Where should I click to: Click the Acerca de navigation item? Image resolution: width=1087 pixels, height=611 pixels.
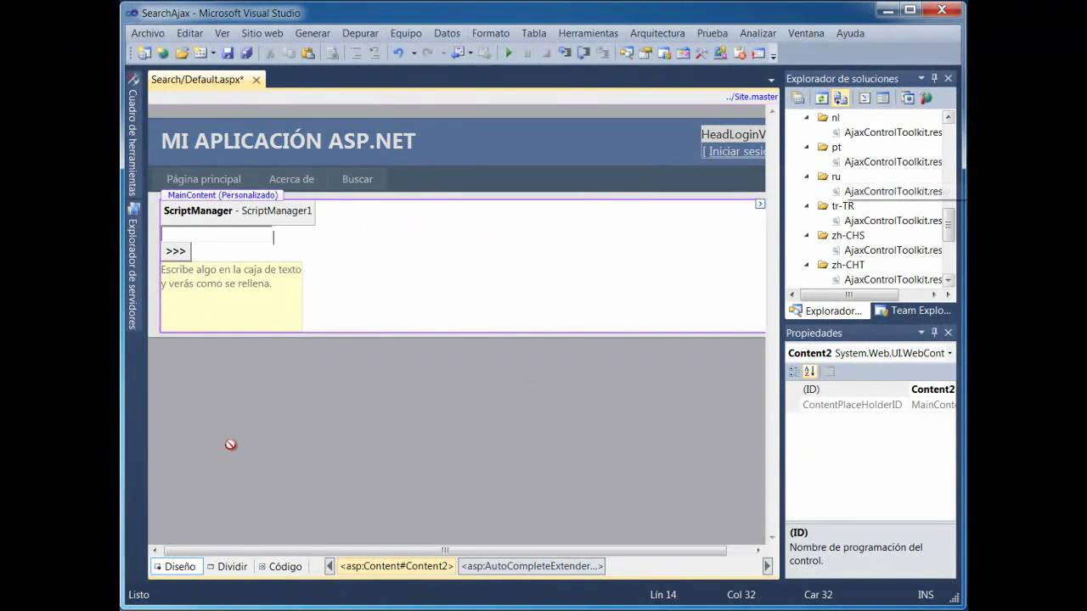coord(291,179)
